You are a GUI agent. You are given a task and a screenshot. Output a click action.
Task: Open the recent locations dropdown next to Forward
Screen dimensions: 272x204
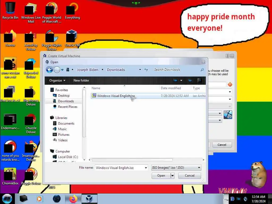(x=62, y=70)
